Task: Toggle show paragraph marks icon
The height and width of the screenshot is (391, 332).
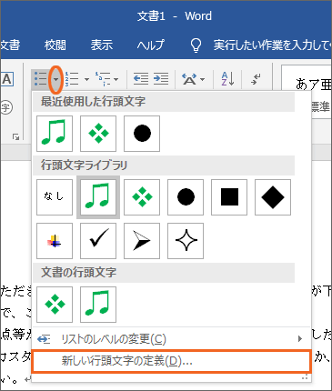Action: coord(256,79)
